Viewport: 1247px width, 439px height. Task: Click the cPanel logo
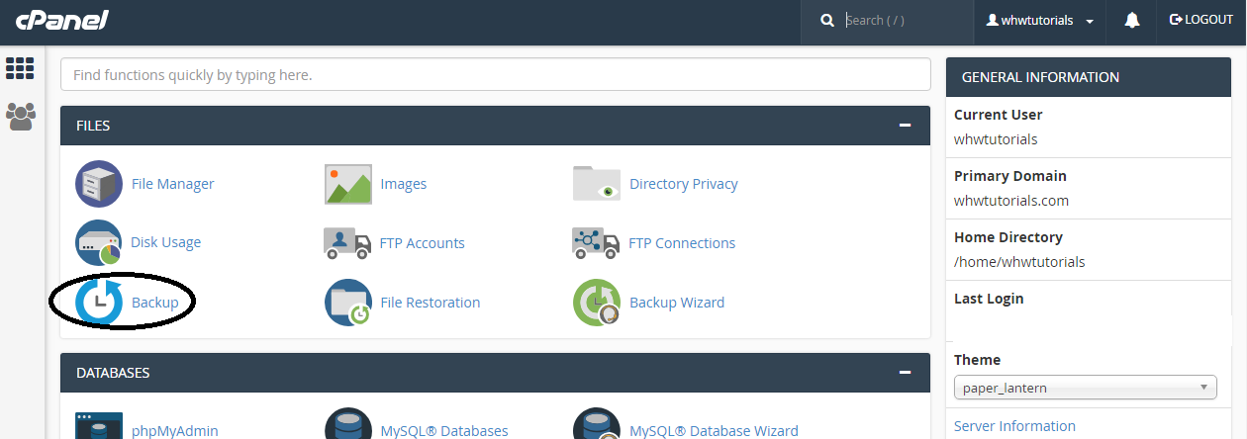(x=61, y=20)
